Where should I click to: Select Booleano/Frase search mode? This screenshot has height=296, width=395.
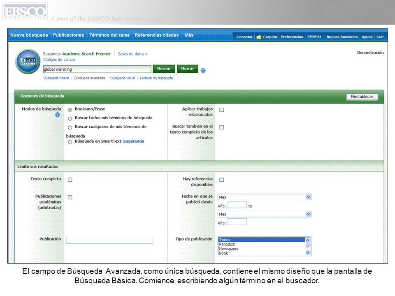(x=70, y=109)
